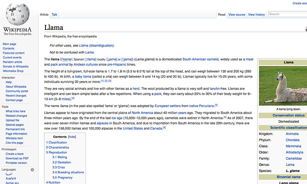Open Cite this page link
This screenshot has height=184, width=307.
(14, 143)
